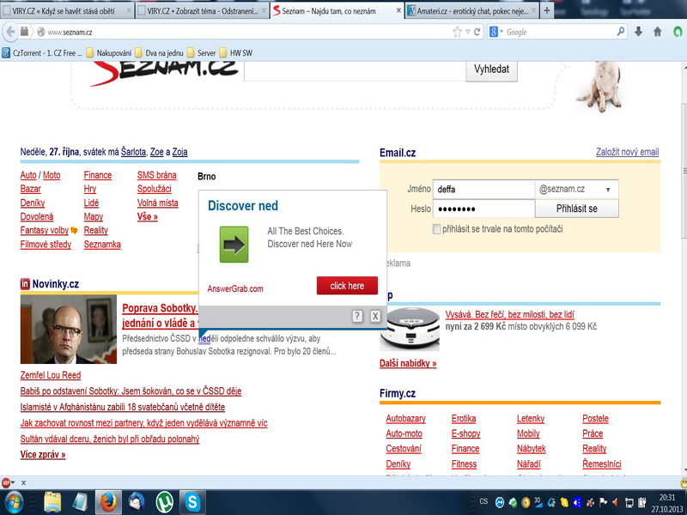This screenshot has height=515, width=687.
Task: Open the "Založit nový email" link
Action: [627, 153]
